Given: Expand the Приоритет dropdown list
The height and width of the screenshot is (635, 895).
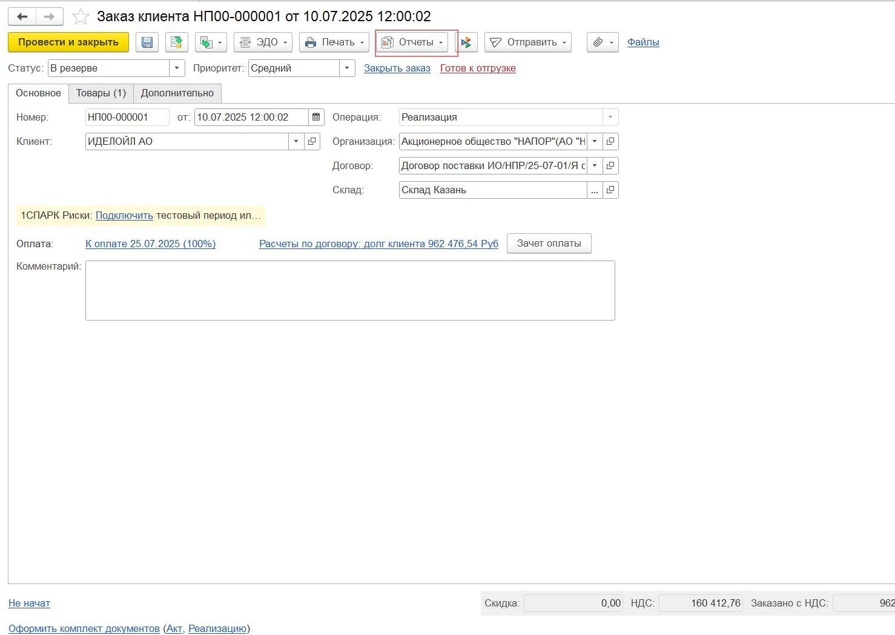Looking at the screenshot, I should click(347, 68).
